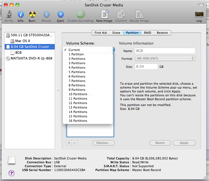This screenshot has width=209, height=181.
Task: Choose 4 Partitions scheme
Action: (x=88, y=68)
